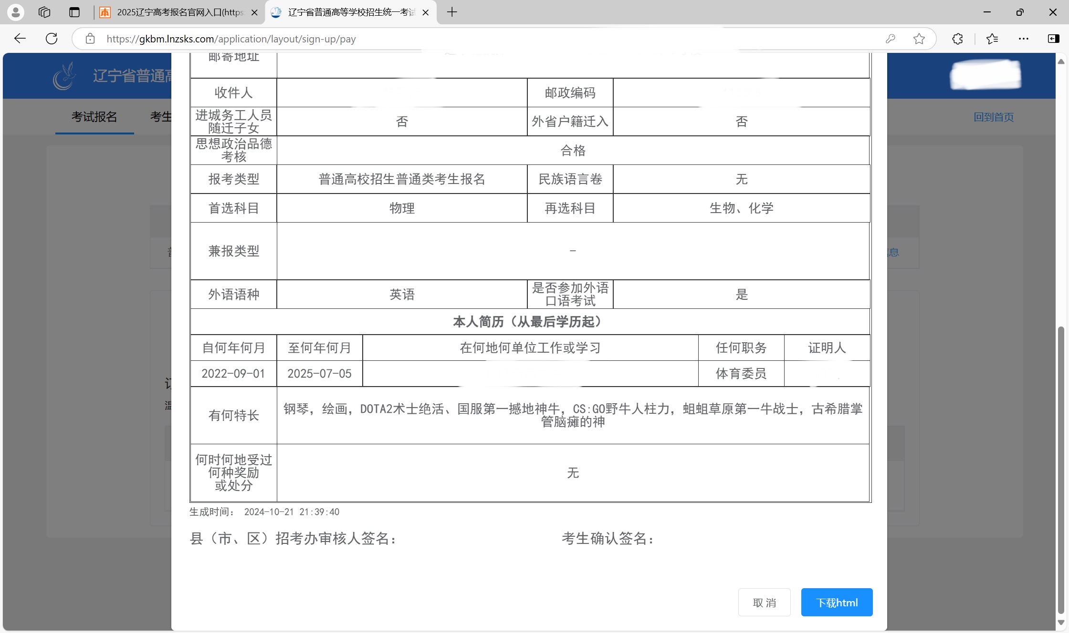
Task: Open the extensions puzzle icon
Action: click(957, 39)
